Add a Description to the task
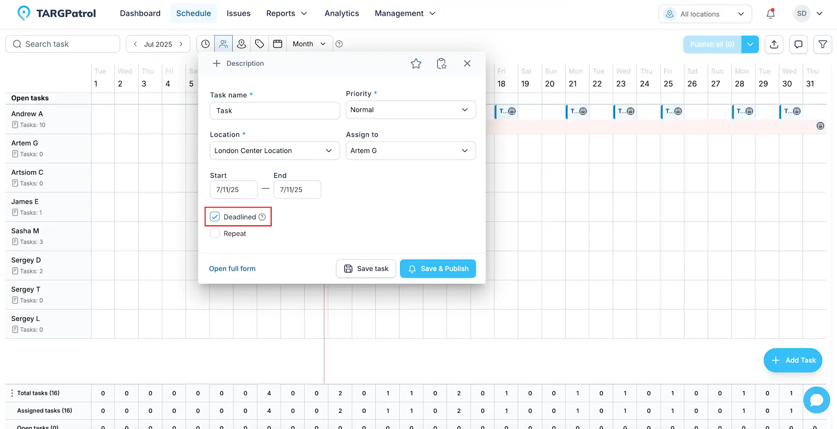The width and height of the screenshot is (837, 429). tap(238, 64)
